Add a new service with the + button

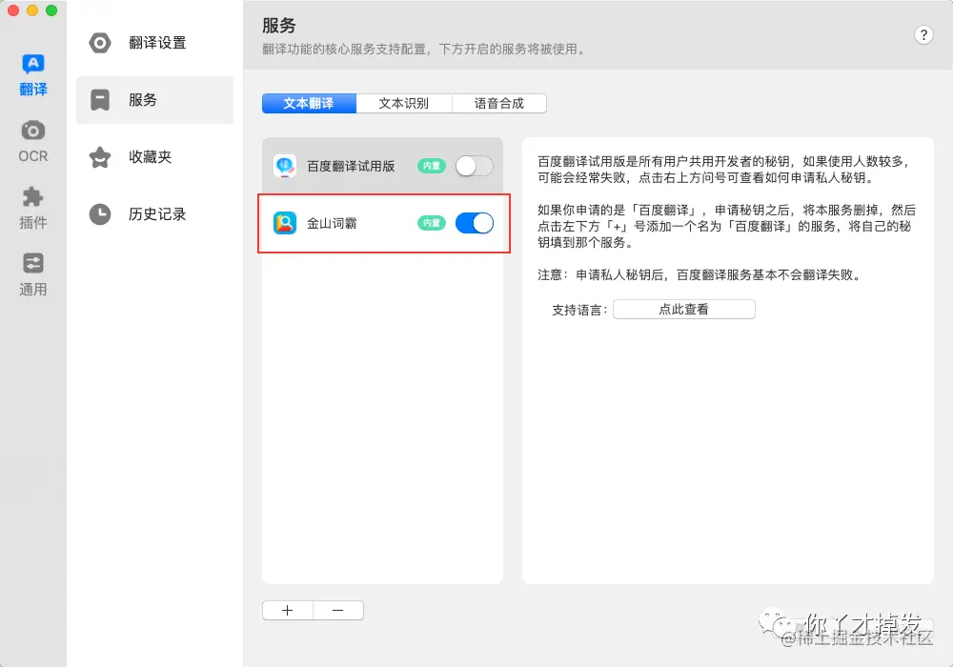(287, 610)
